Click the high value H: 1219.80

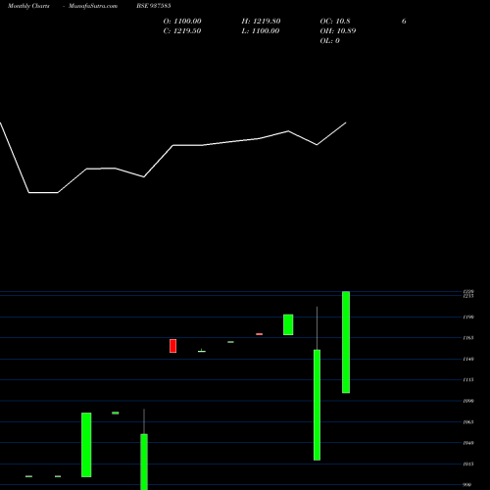[x=261, y=22]
